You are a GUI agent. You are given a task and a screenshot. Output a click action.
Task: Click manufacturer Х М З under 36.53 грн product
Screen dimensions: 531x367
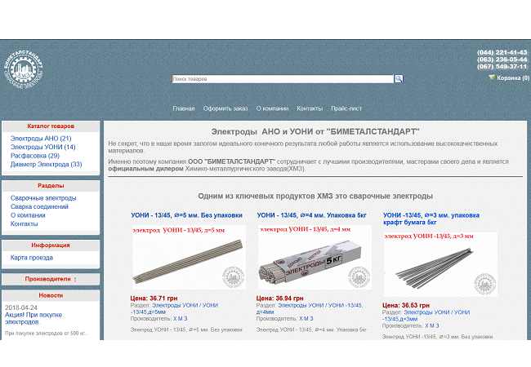[x=432, y=325]
